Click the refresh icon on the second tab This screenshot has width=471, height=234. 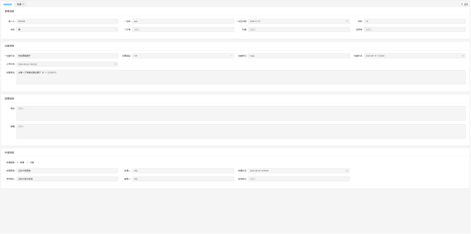(23, 4)
